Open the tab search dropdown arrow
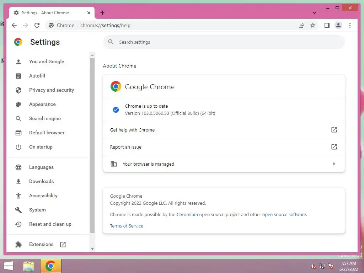This screenshot has height=273, width=364. point(315,13)
